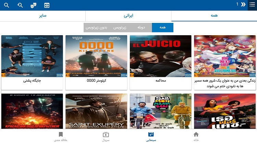This screenshot has height=144, width=257.
Task: Switch to the ایرانی tab
Action: tap(128, 16)
